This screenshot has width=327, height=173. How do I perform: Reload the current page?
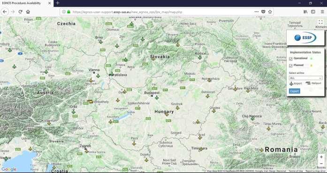[20, 12]
